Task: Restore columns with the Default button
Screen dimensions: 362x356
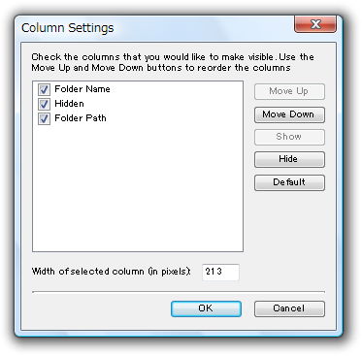Action: [x=289, y=182]
